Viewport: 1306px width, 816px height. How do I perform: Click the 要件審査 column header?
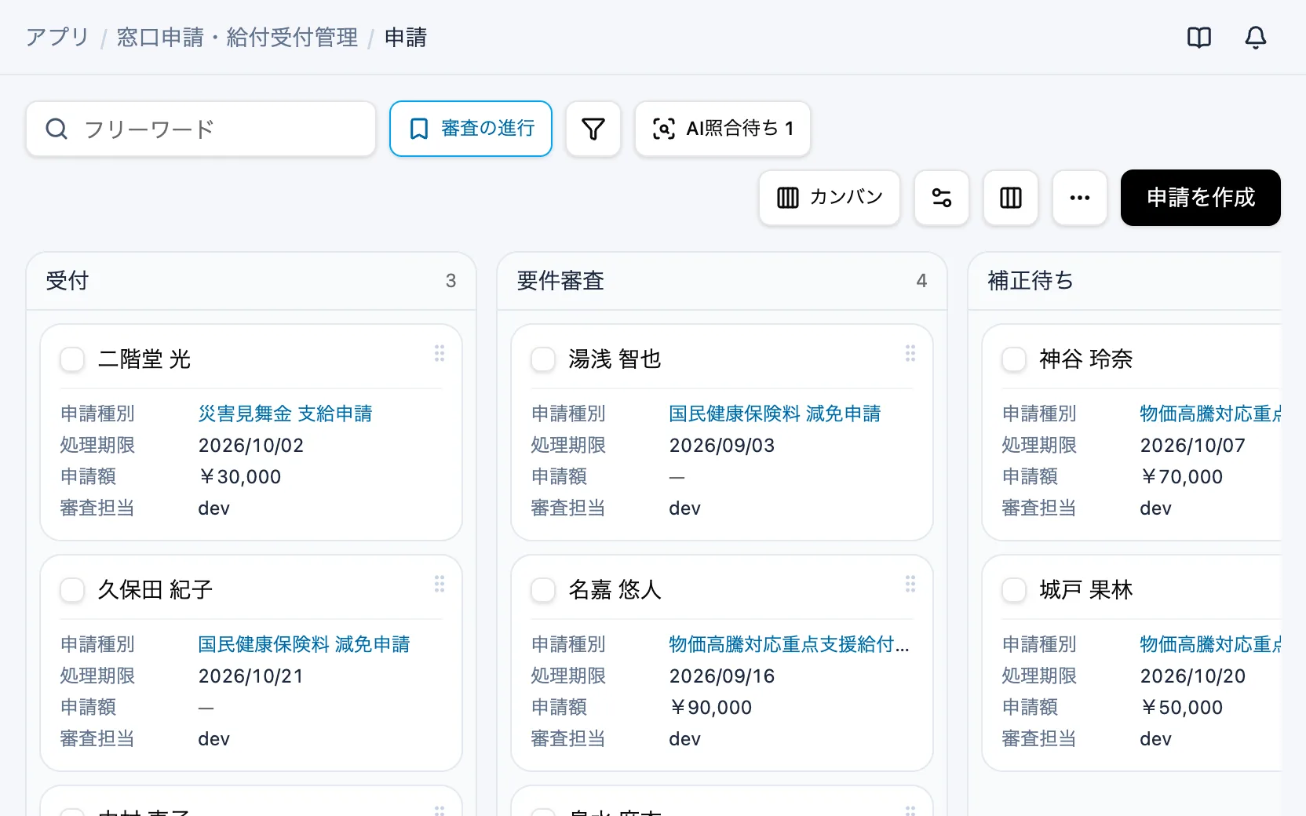pos(722,281)
